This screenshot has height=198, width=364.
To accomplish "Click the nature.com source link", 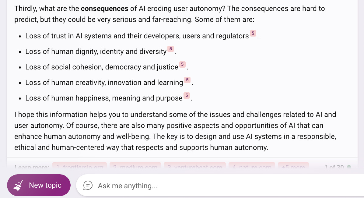I will tap(252, 167).
